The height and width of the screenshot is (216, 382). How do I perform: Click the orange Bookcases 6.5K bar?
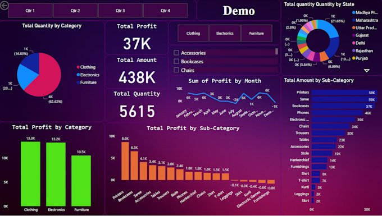[134, 166]
